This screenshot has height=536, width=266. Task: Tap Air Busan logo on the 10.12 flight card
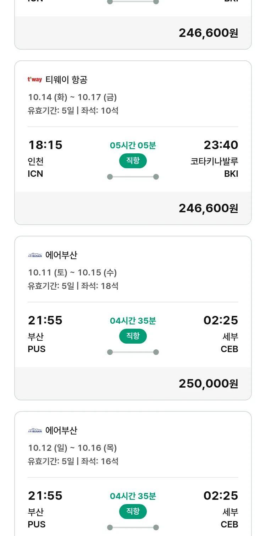point(35,431)
